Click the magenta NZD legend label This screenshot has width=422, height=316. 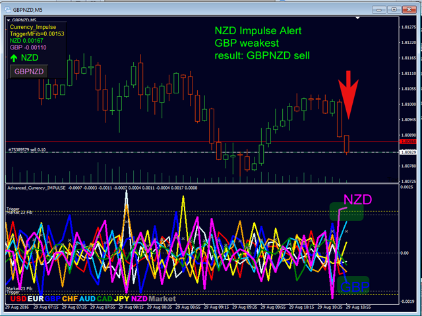(139, 299)
